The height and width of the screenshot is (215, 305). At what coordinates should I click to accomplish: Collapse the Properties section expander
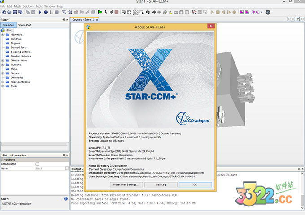click(x=2, y=159)
